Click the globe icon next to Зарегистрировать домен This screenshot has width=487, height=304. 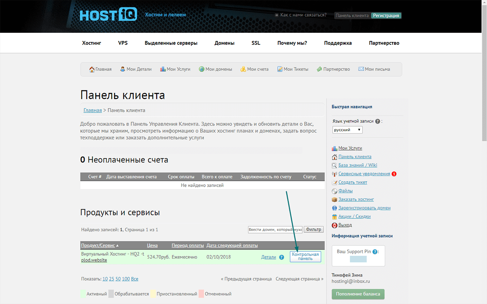(x=335, y=208)
